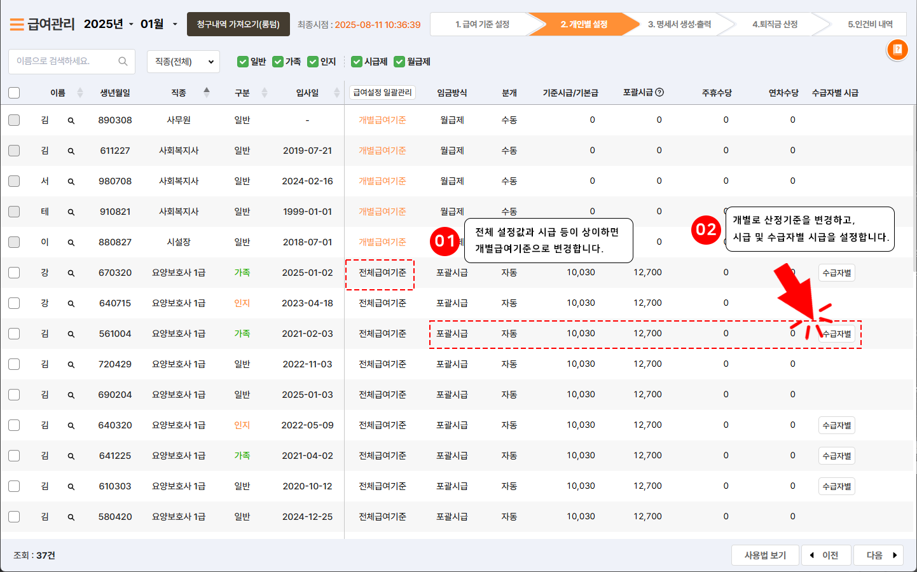Check the row checkbox for 670320
This screenshot has height=572, width=917.
coord(14,273)
